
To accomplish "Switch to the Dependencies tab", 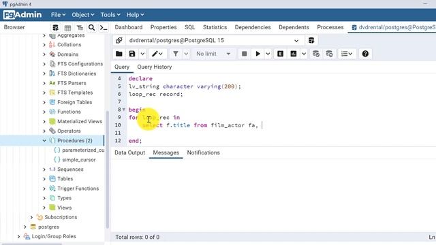I will tap(253, 27).
